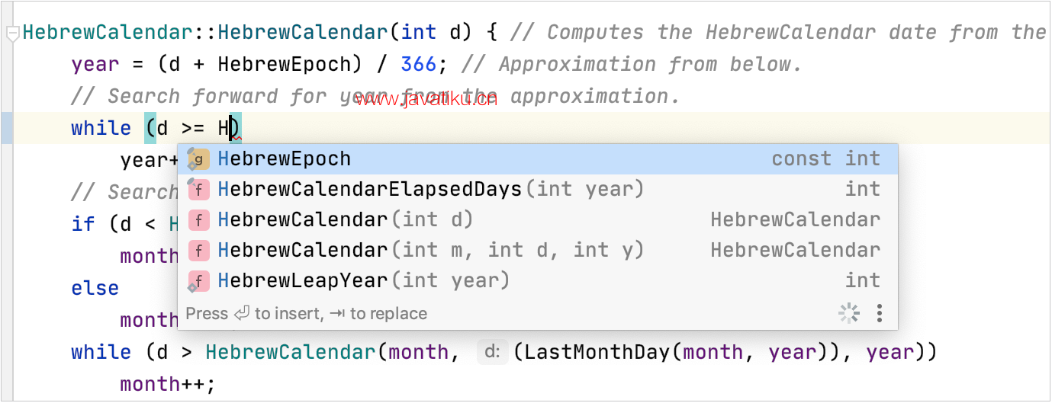
Task: Choose HebrewCalendar(int d) completion entry
Action: [x=345, y=220]
